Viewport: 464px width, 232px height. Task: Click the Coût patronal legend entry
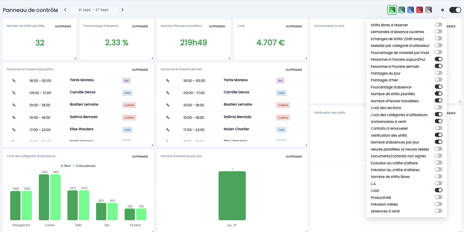click(x=84, y=166)
